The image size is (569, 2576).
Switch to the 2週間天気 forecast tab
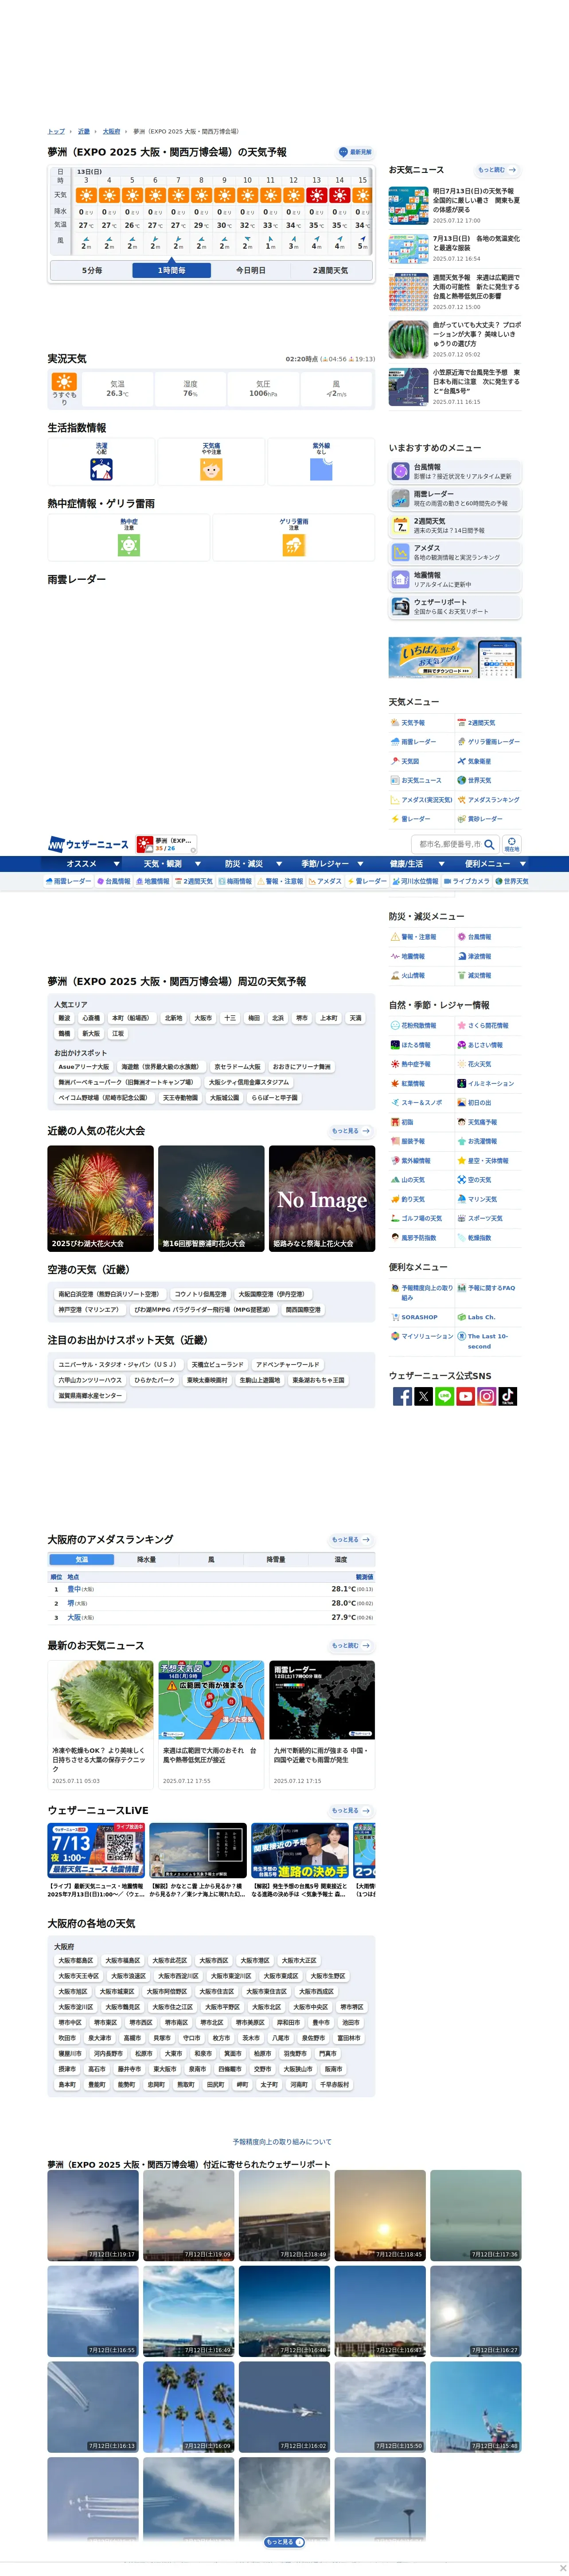click(x=330, y=270)
